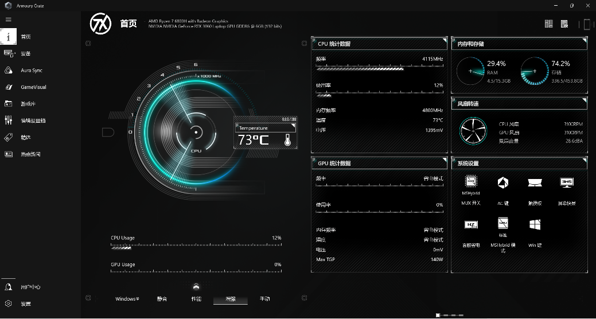
Task: Open the 精选 featured deals page
Action: (x=25, y=137)
